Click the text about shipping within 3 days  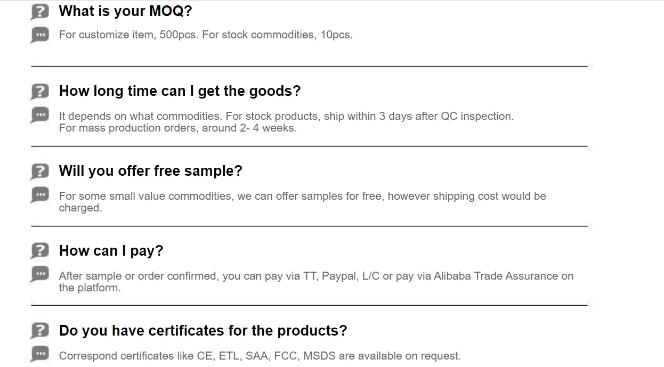286,116
